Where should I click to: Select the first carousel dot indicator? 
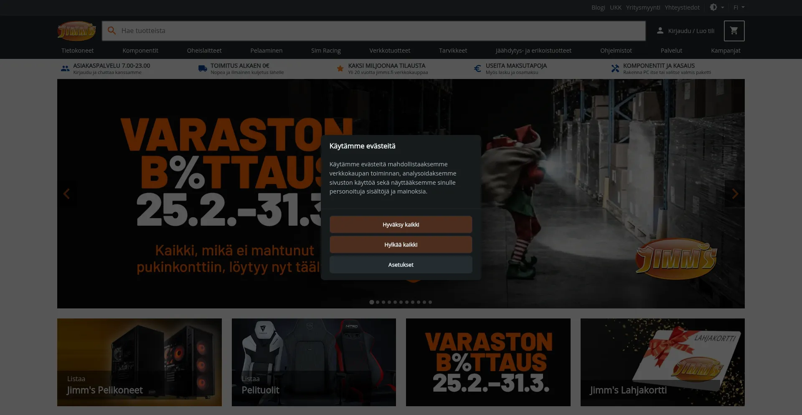click(x=372, y=302)
